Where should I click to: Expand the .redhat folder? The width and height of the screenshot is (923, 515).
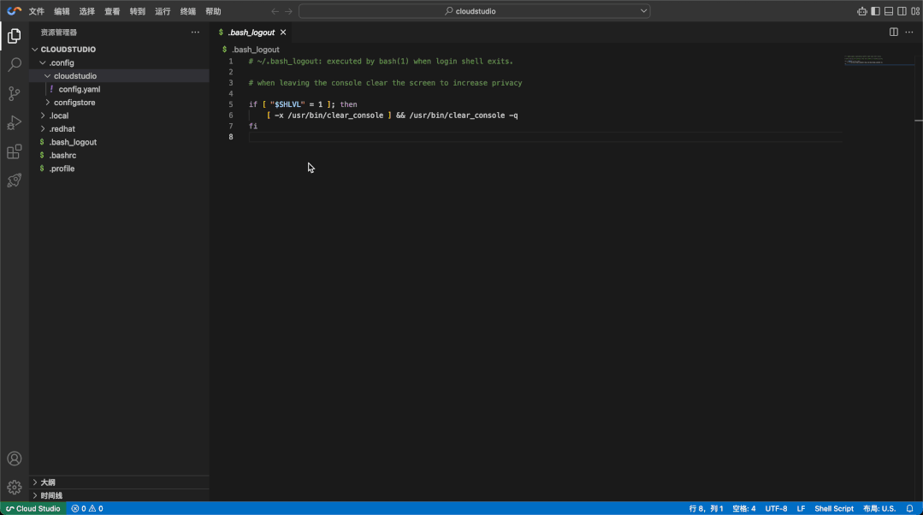pos(43,129)
